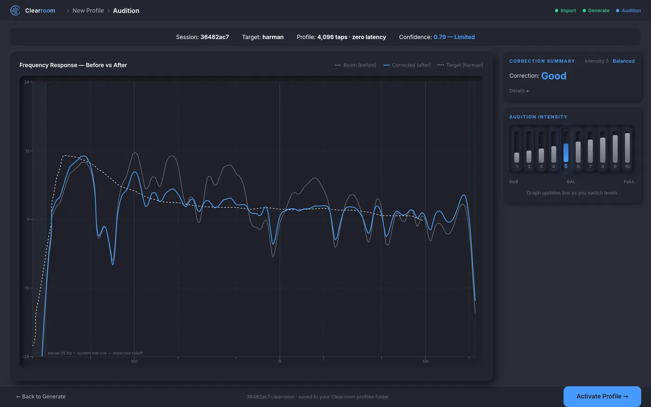This screenshot has width=651, height=407.
Task: Set audition intensity to level 6
Action: [x=578, y=148]
